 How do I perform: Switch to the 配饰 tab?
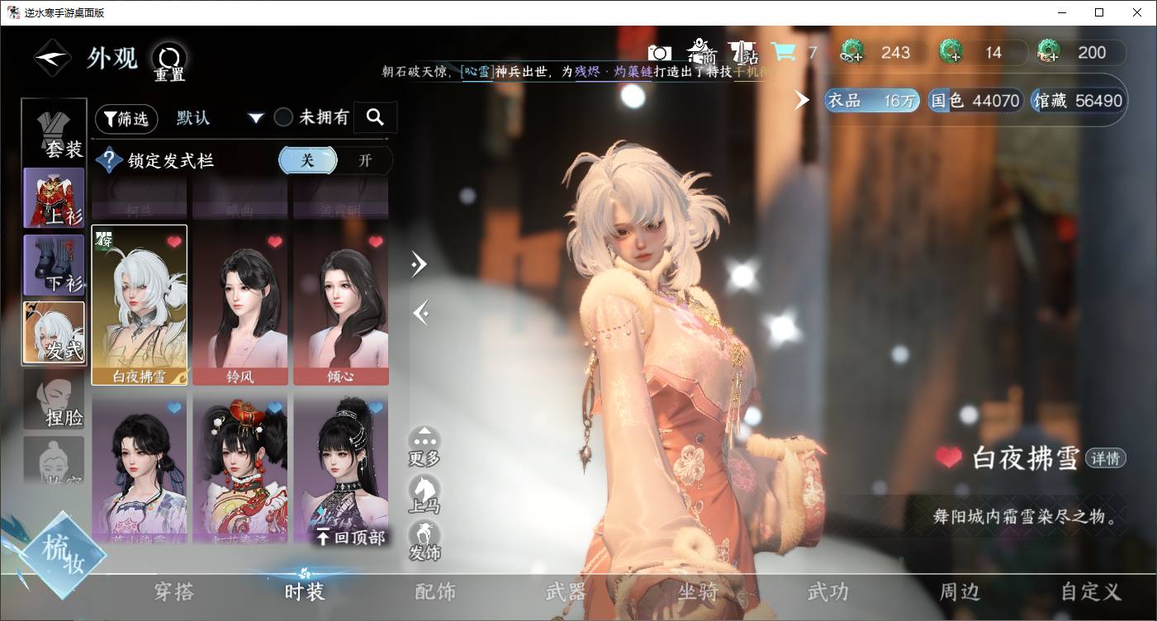(x=435, y=591)
